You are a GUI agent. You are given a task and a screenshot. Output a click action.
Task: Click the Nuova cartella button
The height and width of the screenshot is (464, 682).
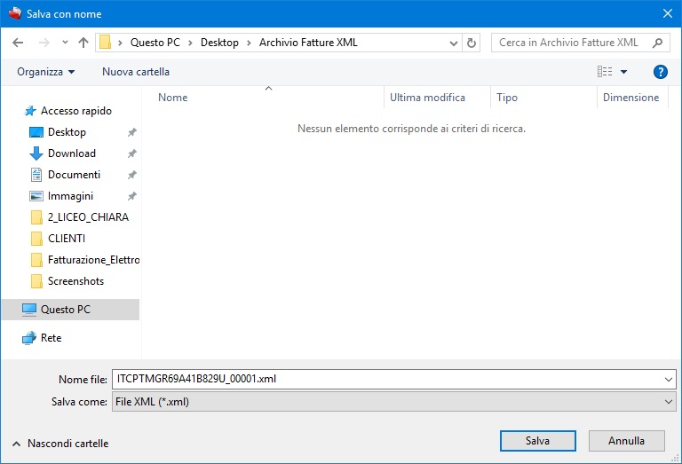[135, 72]
